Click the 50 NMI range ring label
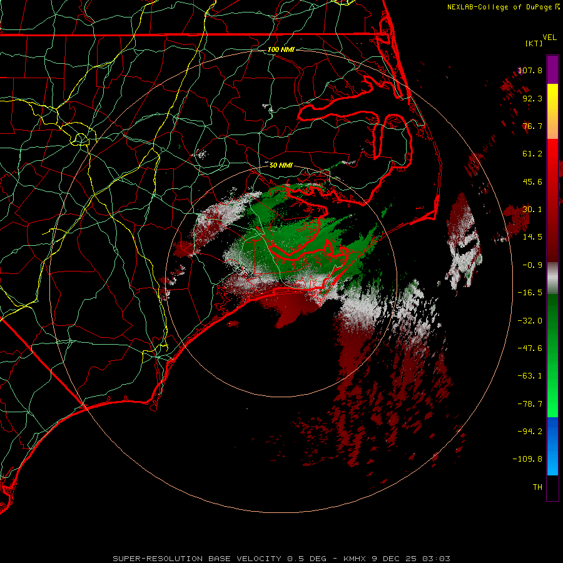This screenshot has width=563, height=563. (x=281, y=165)
